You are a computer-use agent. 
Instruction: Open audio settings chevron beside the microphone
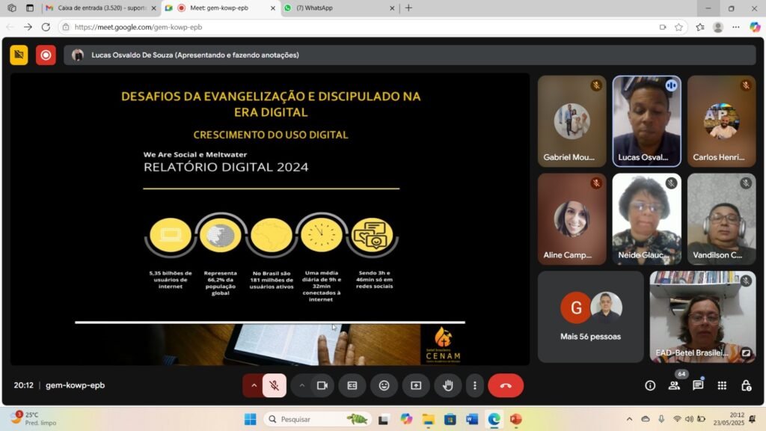click(254, 385)
